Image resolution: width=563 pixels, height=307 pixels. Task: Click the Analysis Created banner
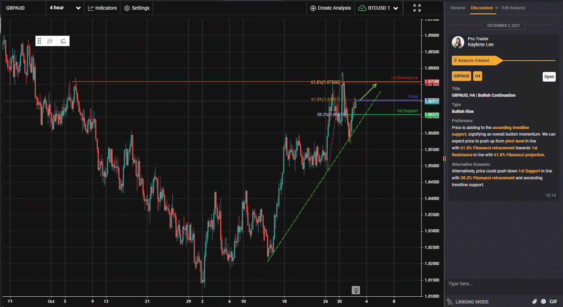point(477,61)
